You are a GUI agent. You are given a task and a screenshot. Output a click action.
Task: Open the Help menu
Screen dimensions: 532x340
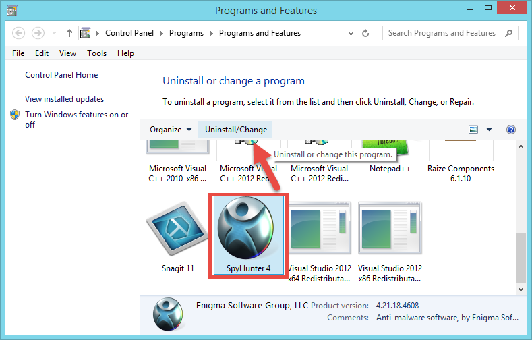[125, 53]
